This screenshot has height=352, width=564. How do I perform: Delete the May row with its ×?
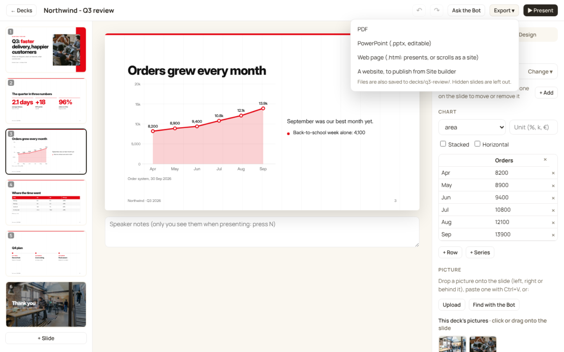[553, 186]
